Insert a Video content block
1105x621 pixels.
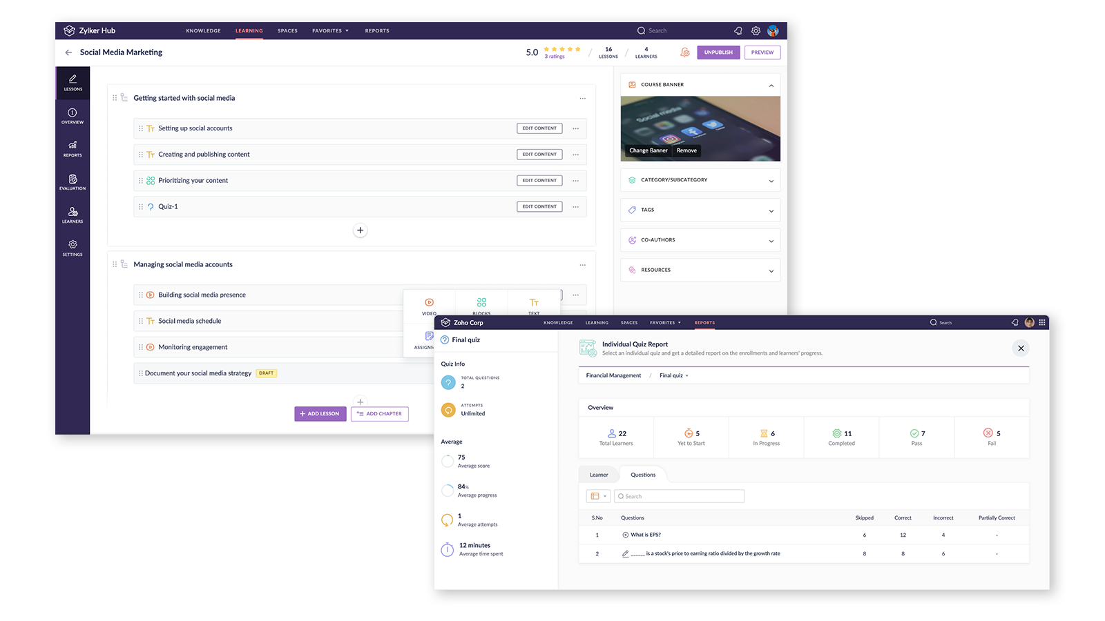point(429,304)
